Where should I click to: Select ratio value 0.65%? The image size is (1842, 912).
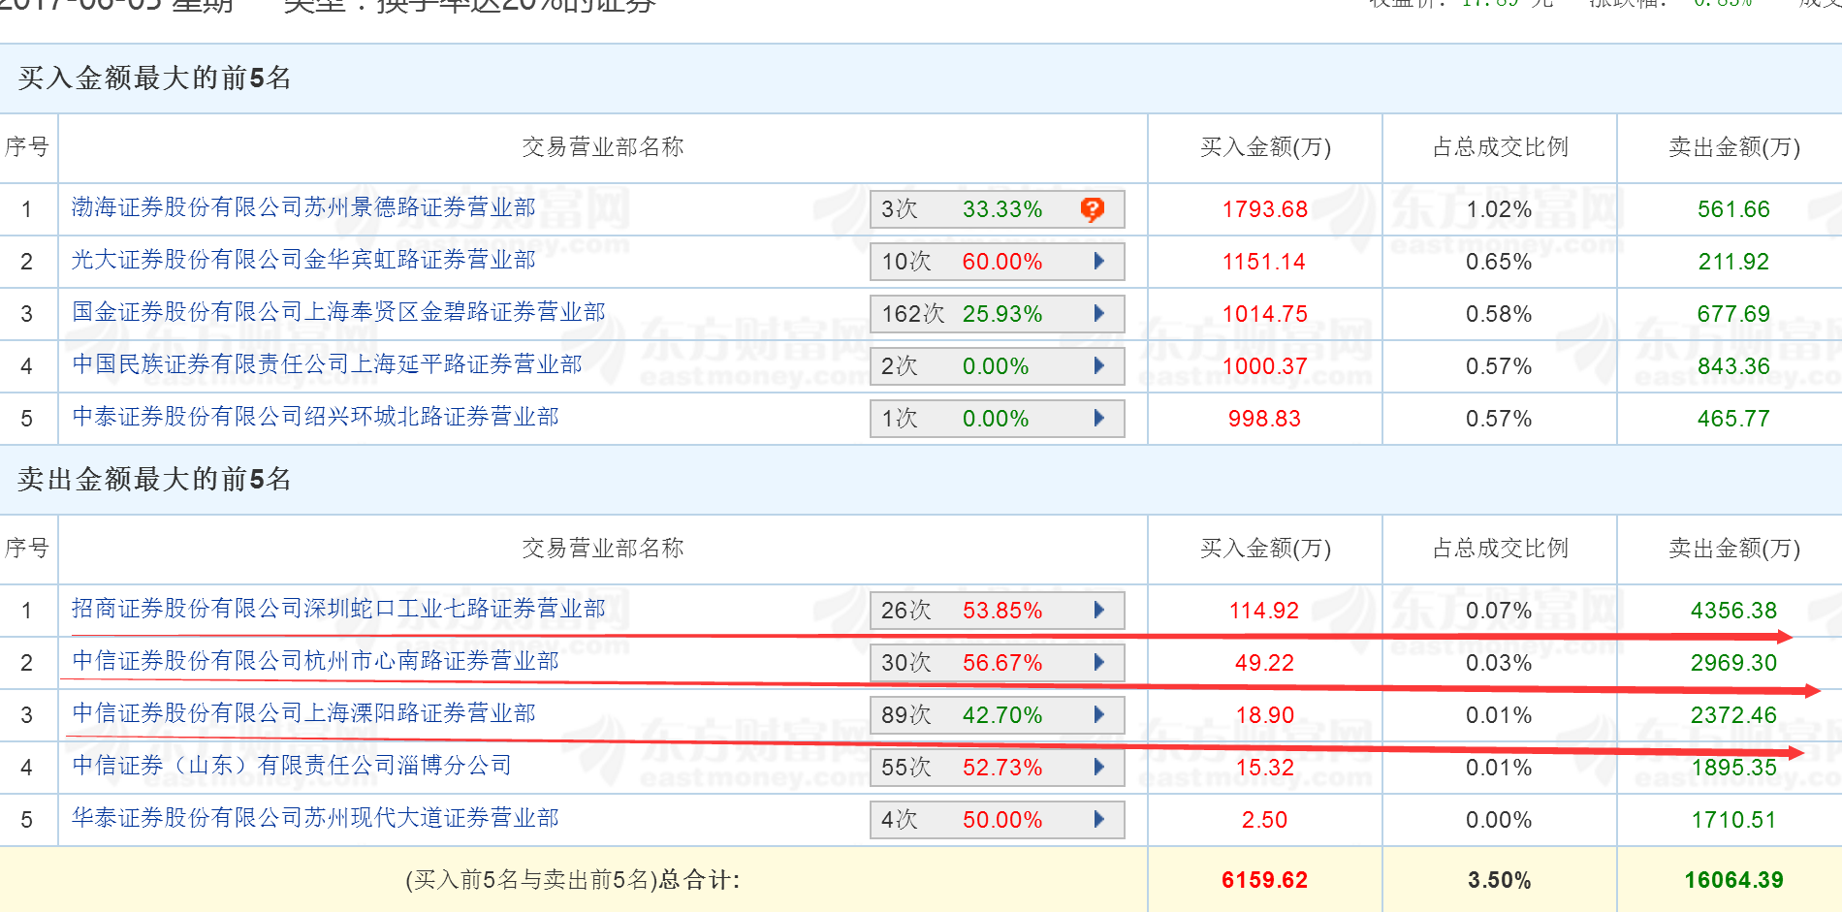(x=1499, y=262)
